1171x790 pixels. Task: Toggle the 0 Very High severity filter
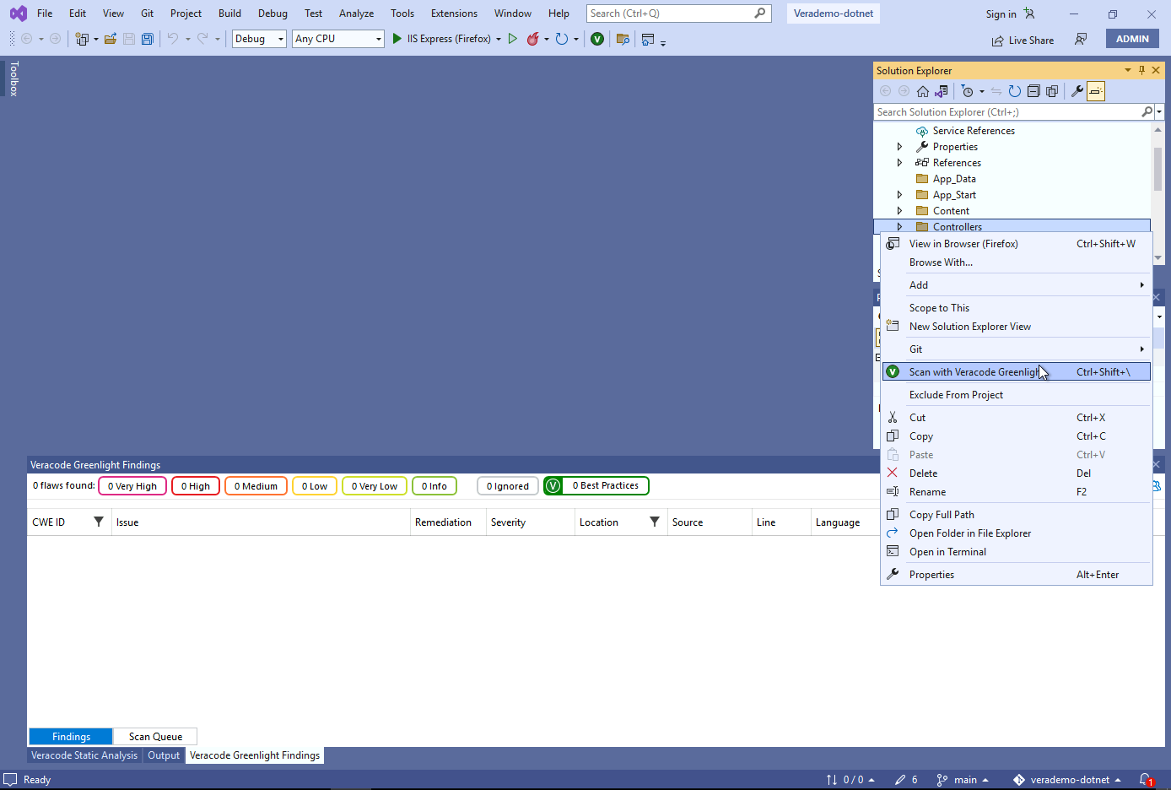pos(132,486)
